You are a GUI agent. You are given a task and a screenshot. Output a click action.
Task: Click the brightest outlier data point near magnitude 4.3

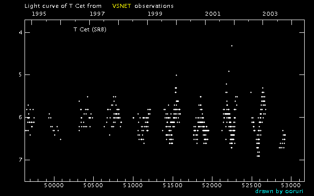point(232,46)
